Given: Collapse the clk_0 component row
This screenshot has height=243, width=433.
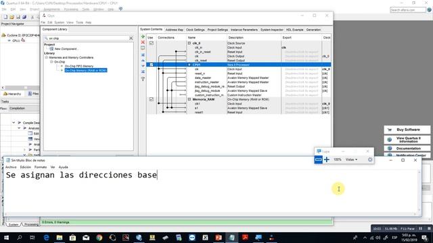Looking at the screenshot, I should [189, 43].
